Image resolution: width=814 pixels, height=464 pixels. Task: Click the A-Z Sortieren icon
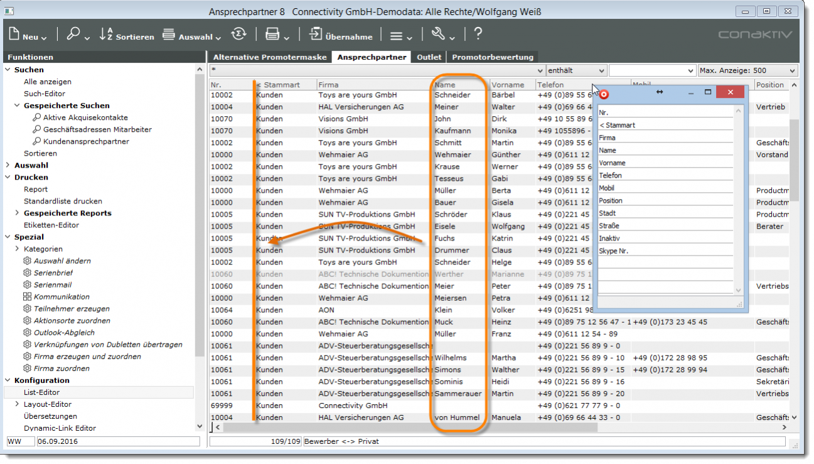click(106, 35)
